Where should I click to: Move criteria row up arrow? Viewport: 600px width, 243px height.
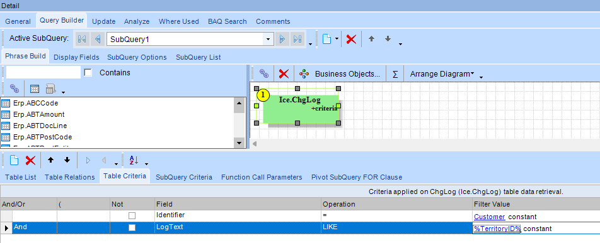[x=50, y=160]
